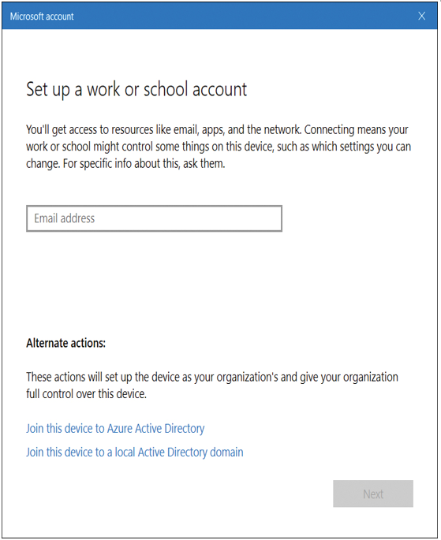Viewport: 441px width, 540px height.
Task: Close the Microsoft account dialog
Action: pyautogui.click(x=421, y=16)
